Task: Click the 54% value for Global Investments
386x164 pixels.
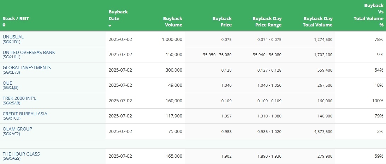Action: coord(379,70)
